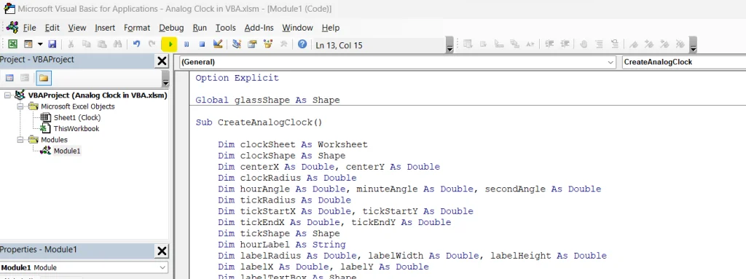
Task: Click View Code icon in Project pane
Action: (x=9, y=78)
